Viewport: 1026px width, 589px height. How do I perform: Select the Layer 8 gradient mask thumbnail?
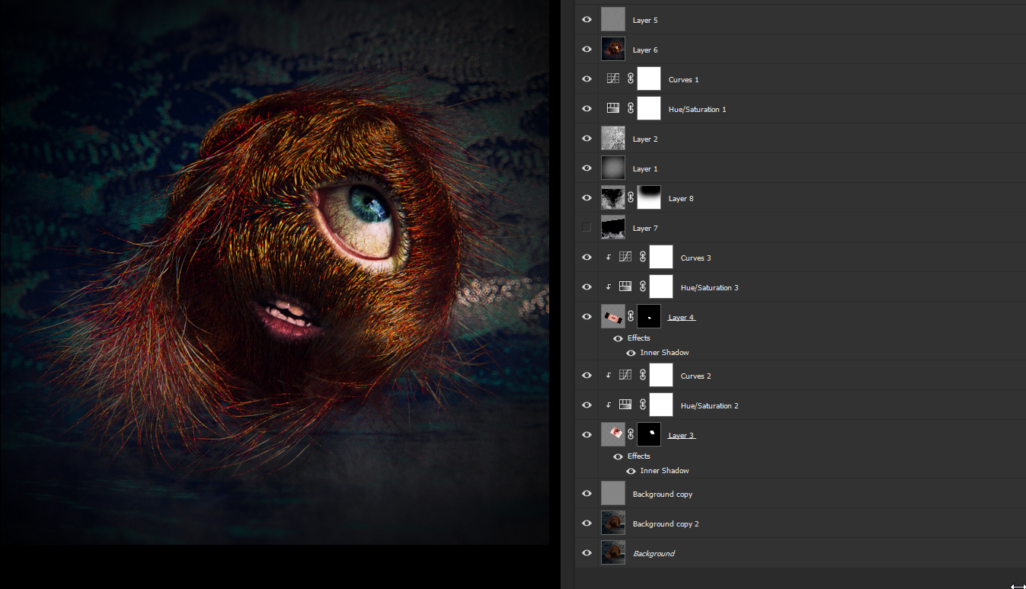click(x=649, y=197)
